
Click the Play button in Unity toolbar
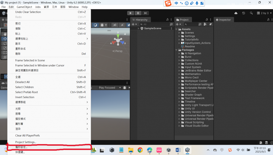click(x=130, y=13)
